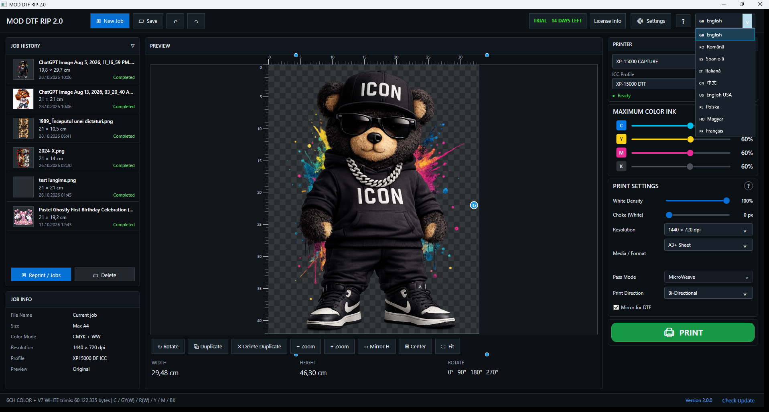Choose Français from language list

pyautogui.click(x=725, y=131)
